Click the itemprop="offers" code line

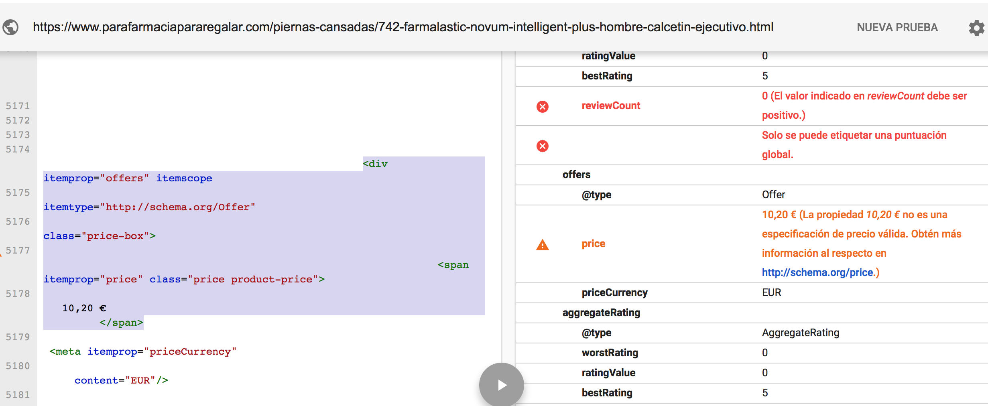pos(128,178)
